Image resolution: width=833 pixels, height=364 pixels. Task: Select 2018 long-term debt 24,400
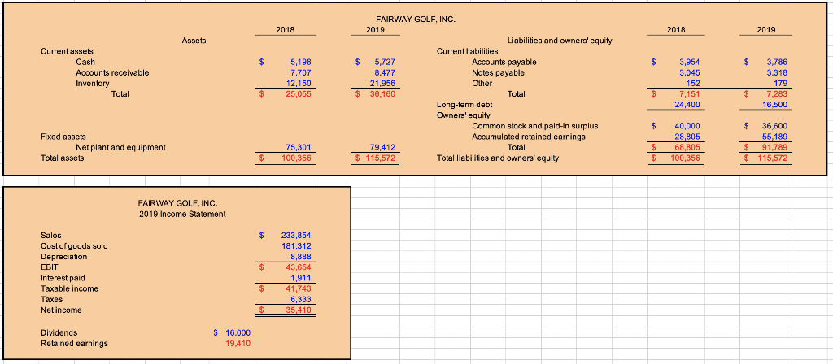687,105
